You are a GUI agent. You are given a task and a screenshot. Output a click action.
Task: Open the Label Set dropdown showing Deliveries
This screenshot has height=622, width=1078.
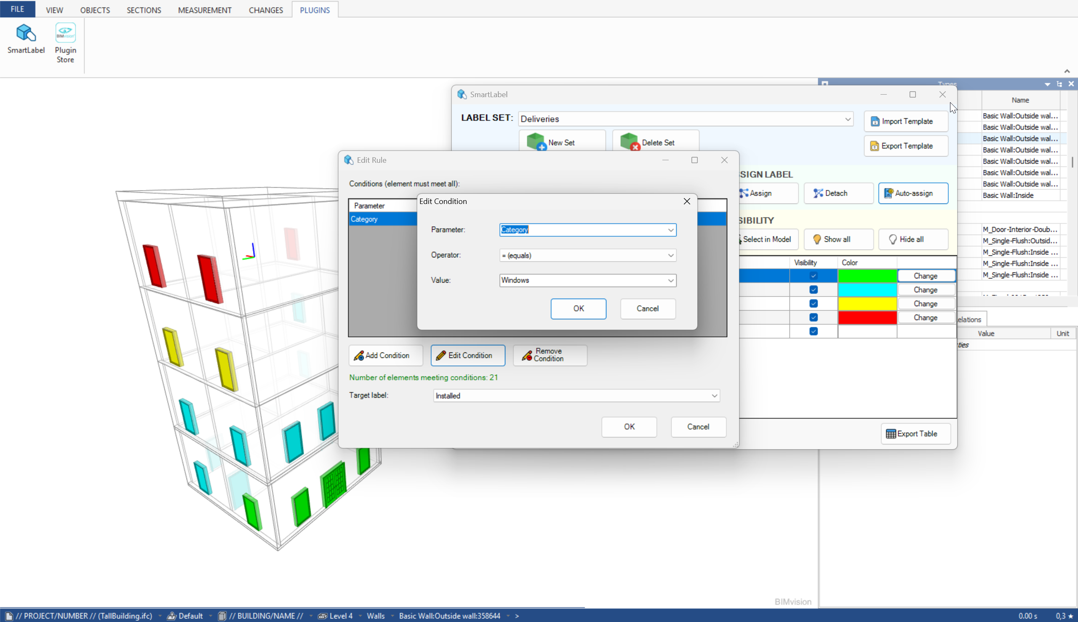[686, 119]
